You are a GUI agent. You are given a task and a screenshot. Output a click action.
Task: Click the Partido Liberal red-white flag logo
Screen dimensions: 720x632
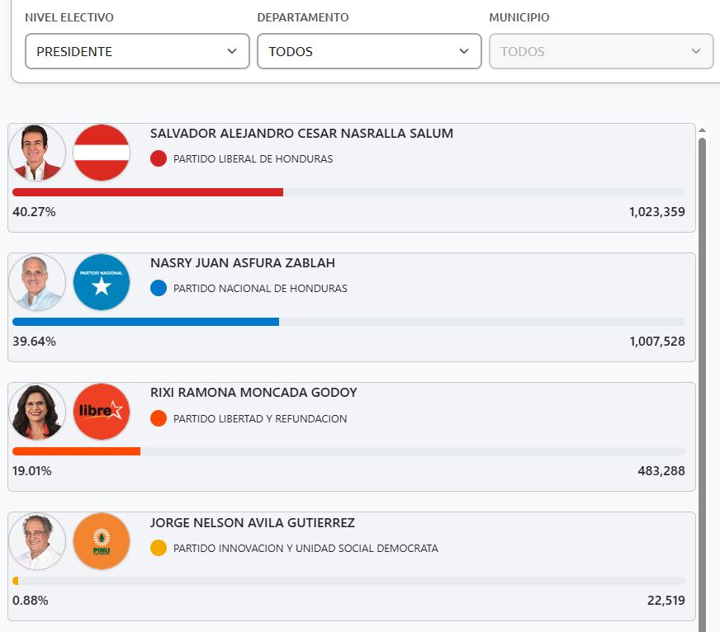click(x=102, y=153)
